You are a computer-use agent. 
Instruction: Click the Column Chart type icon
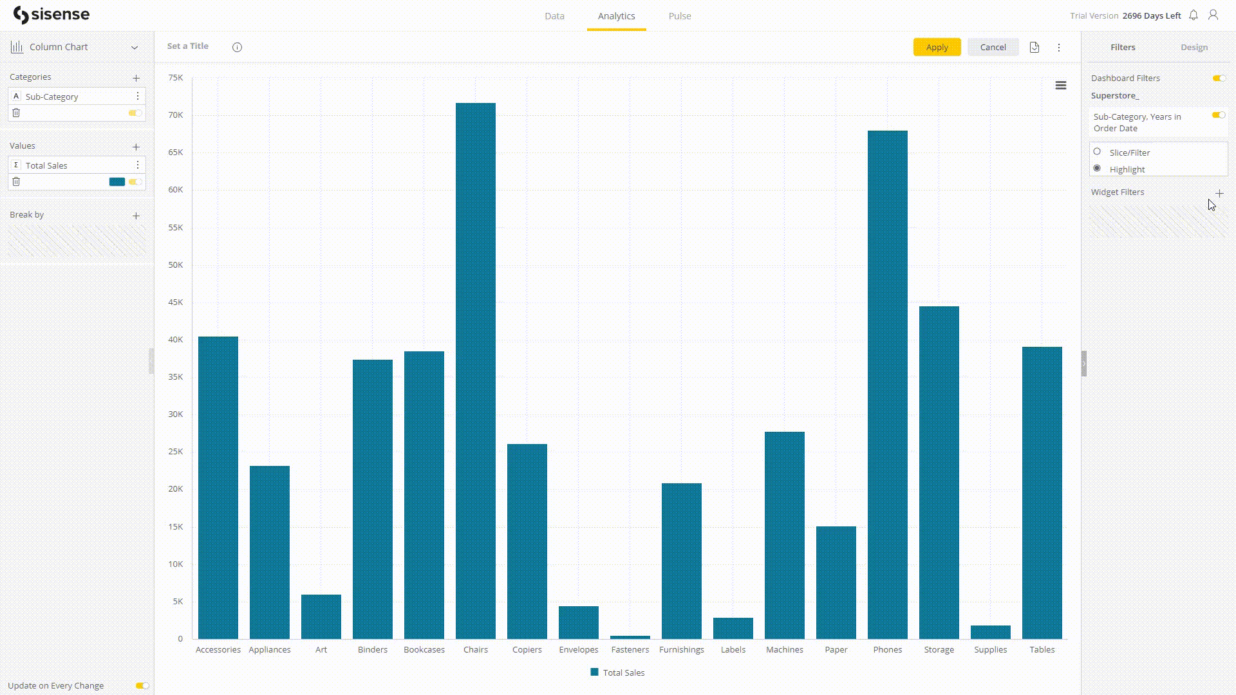(16, 47)
